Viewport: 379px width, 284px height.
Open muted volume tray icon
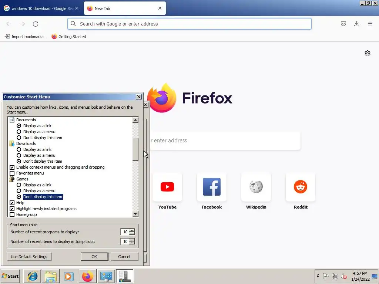click(x=343, y=276)
